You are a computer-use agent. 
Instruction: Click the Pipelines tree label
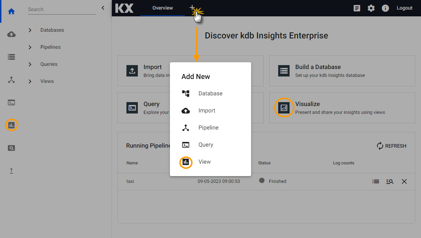coord(51,47)
